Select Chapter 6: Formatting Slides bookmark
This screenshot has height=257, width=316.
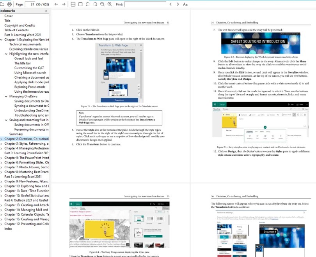[27, 163]
